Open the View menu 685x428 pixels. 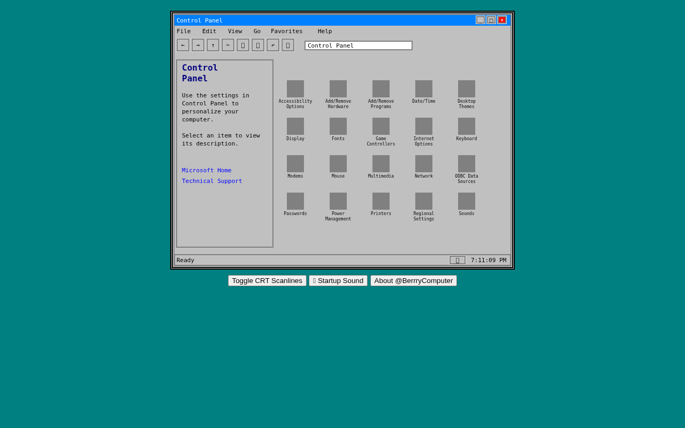coord(235,31)
